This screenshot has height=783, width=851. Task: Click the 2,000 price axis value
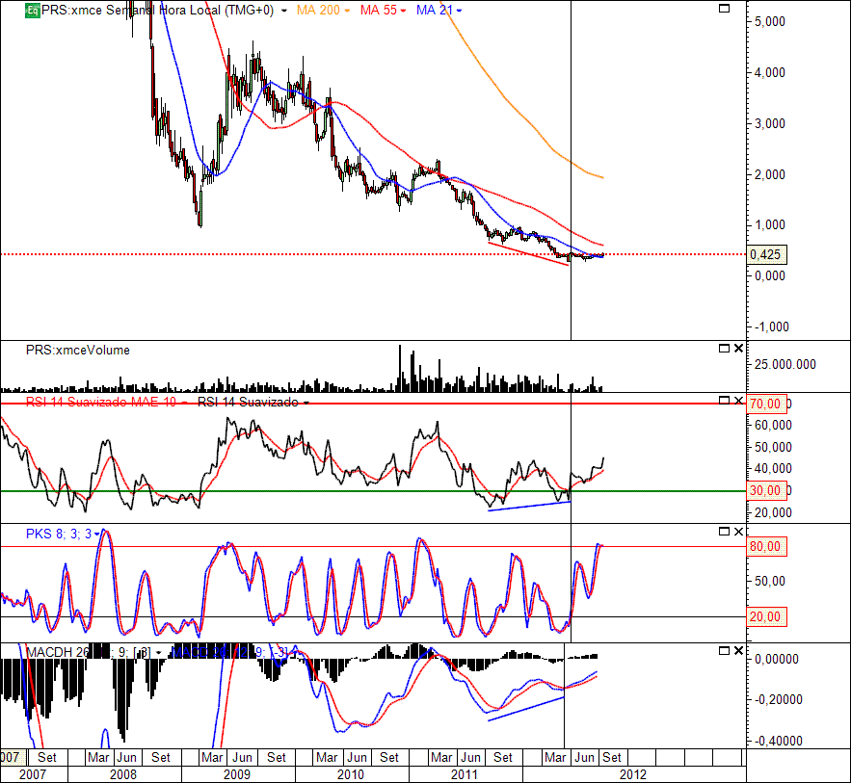tap(770, 174)
